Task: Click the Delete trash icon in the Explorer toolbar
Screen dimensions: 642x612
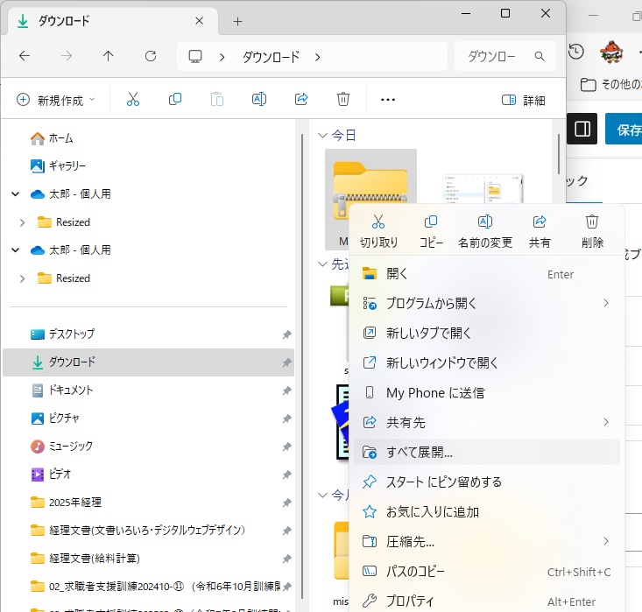Action: pyautogui.click(x=343, y=100)
